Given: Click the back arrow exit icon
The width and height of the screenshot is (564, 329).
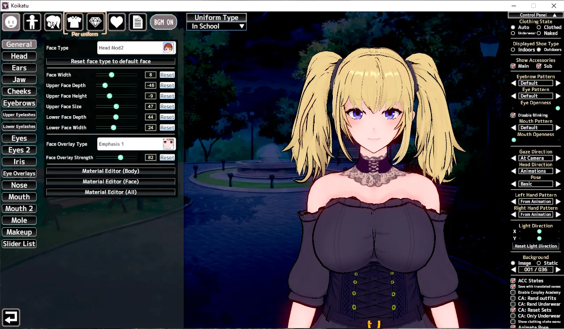Looking at the screenshot, I should pyautogui.click(x=11, y=317).
